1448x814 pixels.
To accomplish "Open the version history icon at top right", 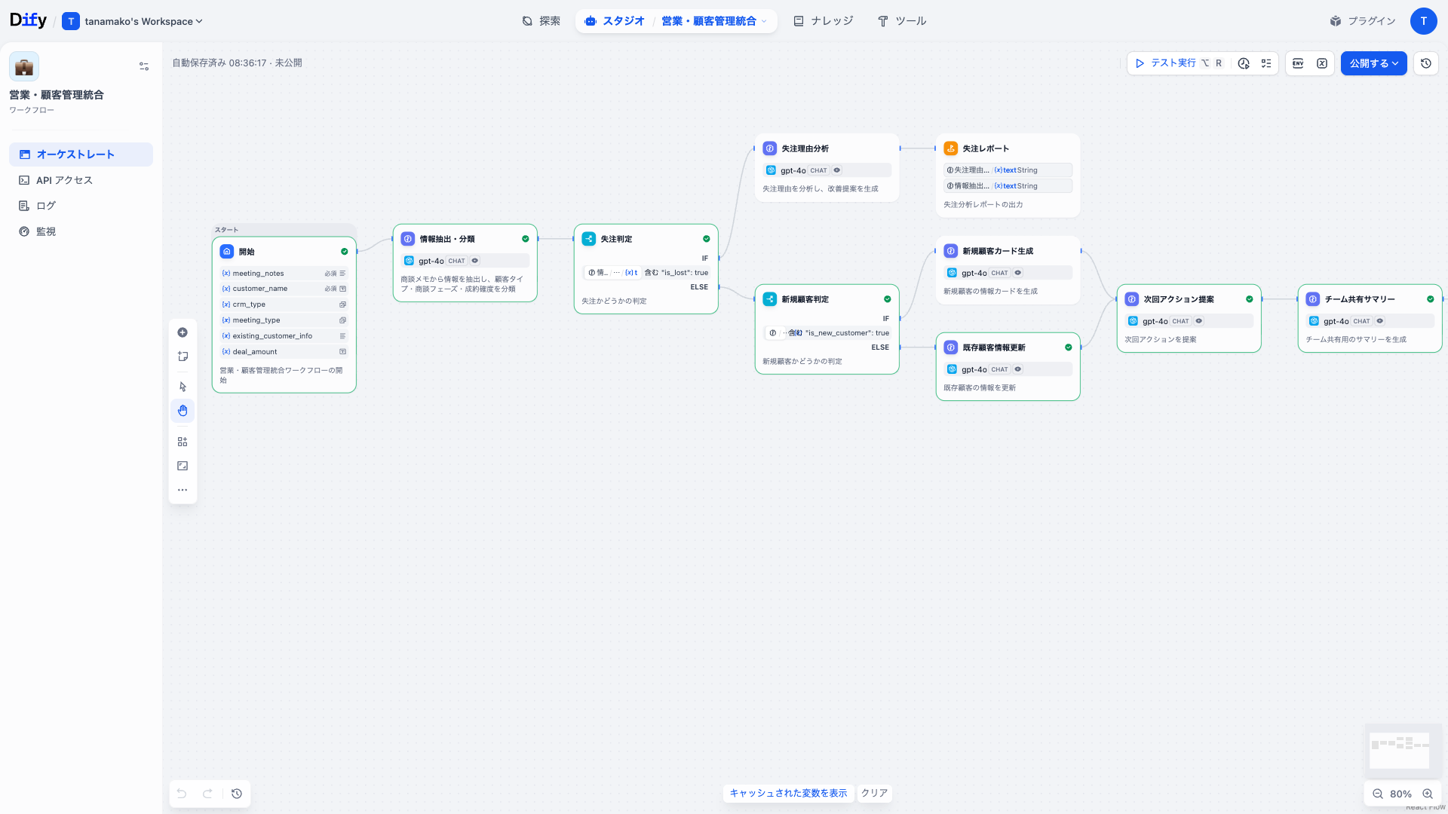I will [1425, 63].
